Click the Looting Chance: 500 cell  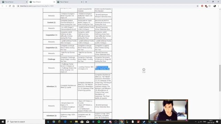tap(86, 68)
